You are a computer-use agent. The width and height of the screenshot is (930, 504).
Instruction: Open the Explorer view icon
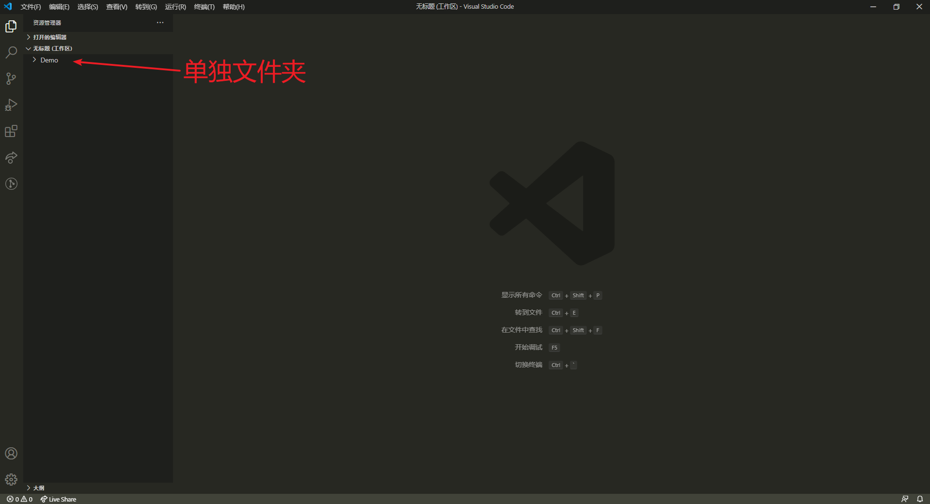click(11, 26)
